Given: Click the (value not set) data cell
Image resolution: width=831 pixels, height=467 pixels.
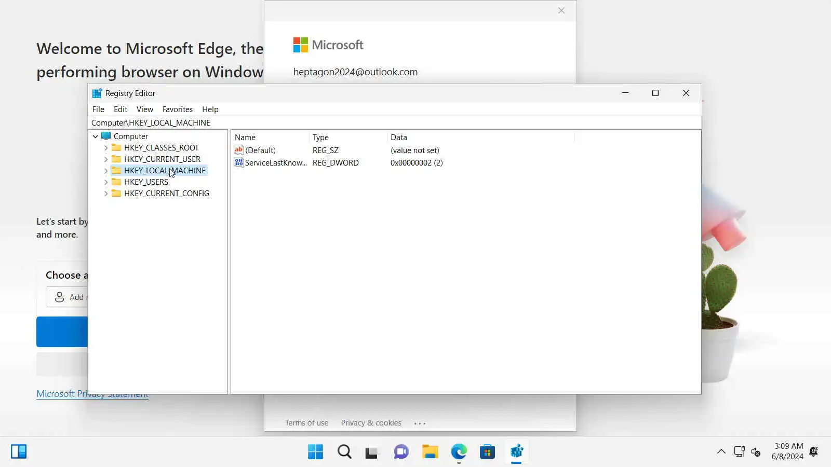Looking at the screenshot, I should coord(415,150).
